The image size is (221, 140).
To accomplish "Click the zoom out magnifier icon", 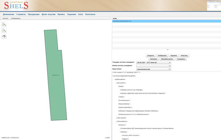I will click(4, 30).
